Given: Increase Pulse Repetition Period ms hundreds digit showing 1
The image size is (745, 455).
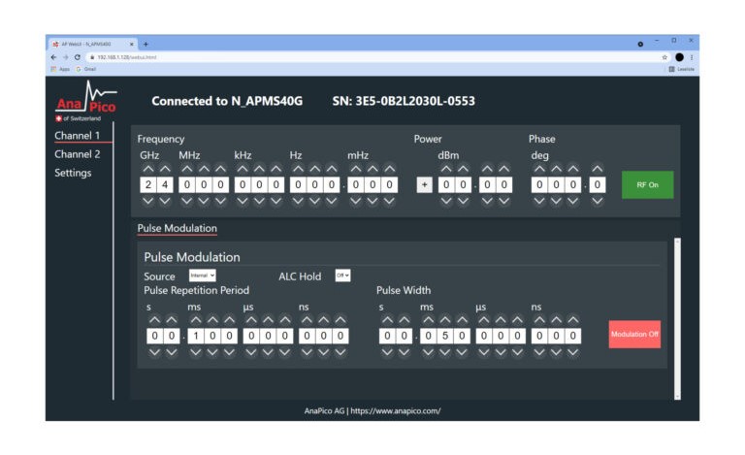Looking at the screenshot, I should [x=196, y=319].
